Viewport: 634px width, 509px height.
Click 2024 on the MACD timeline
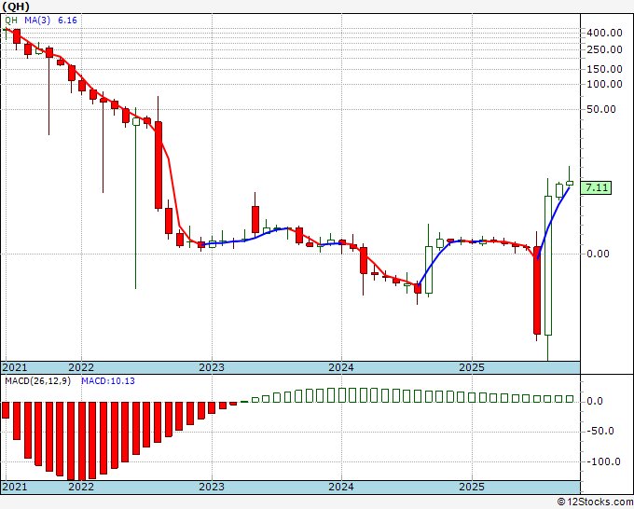(341, 487)
